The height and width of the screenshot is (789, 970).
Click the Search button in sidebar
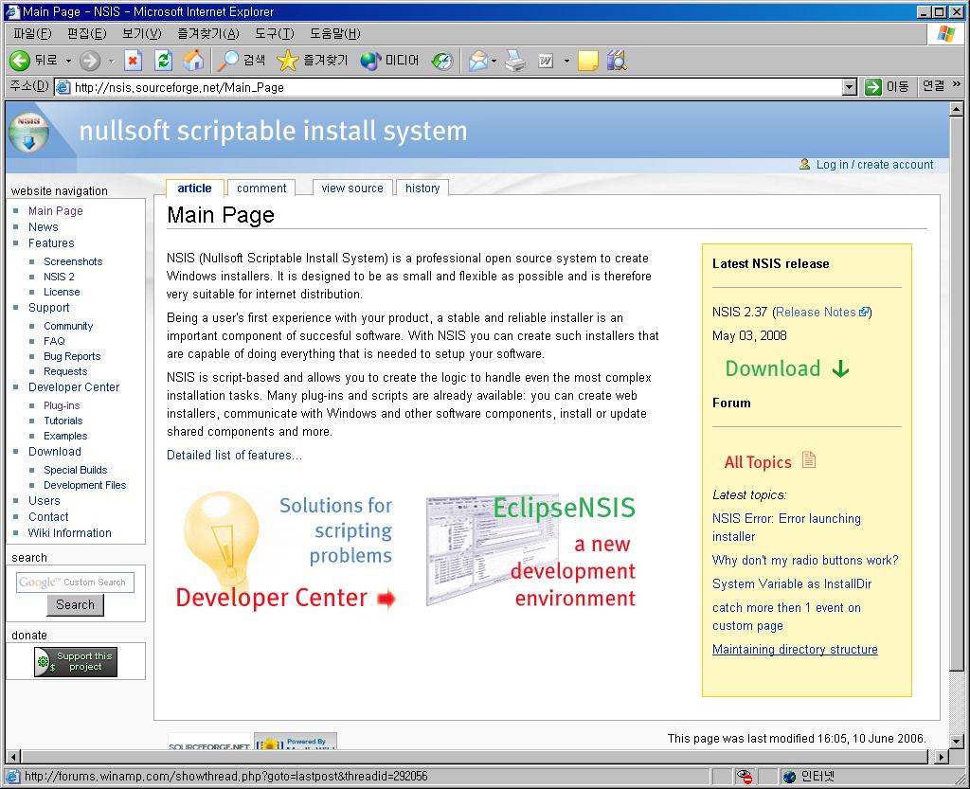coord(76,604)
